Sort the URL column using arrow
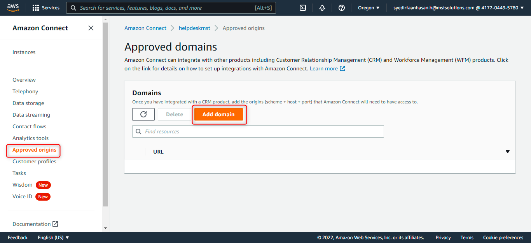 507,152
